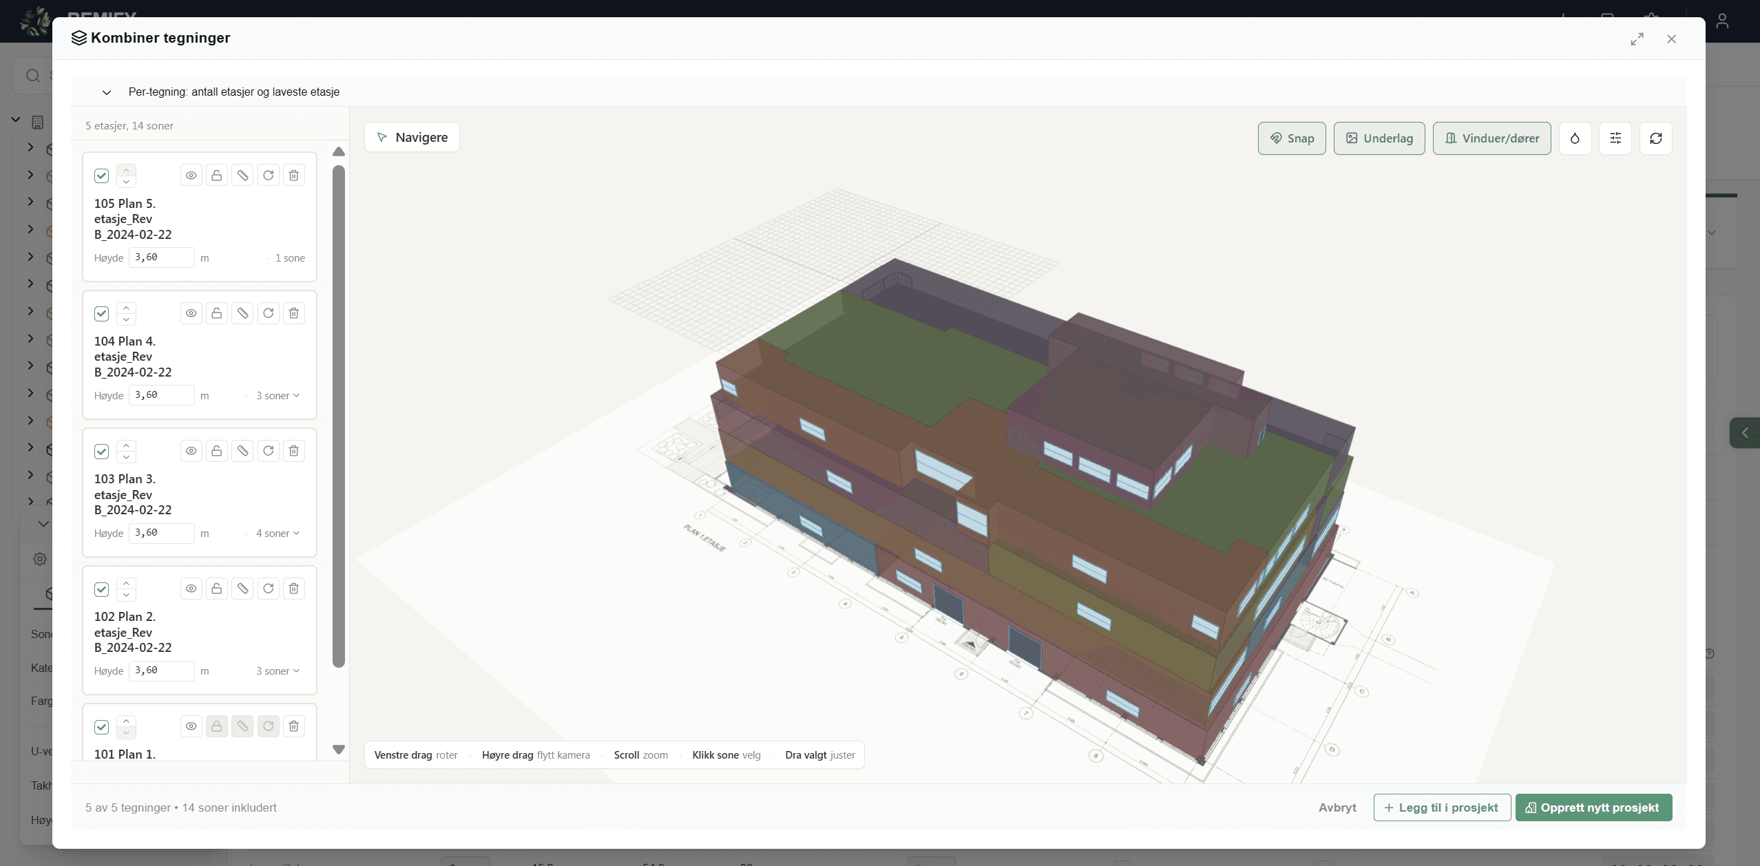Click lock icon on 104 Plan 4 card
1760x866 pixels.
(x=217, y=313)
